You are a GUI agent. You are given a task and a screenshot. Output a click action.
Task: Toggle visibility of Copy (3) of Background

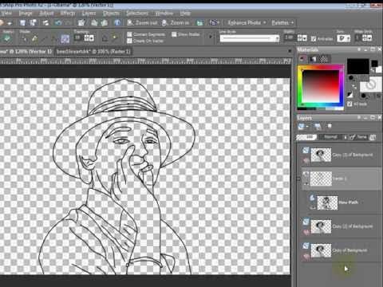tap(306, 161)
